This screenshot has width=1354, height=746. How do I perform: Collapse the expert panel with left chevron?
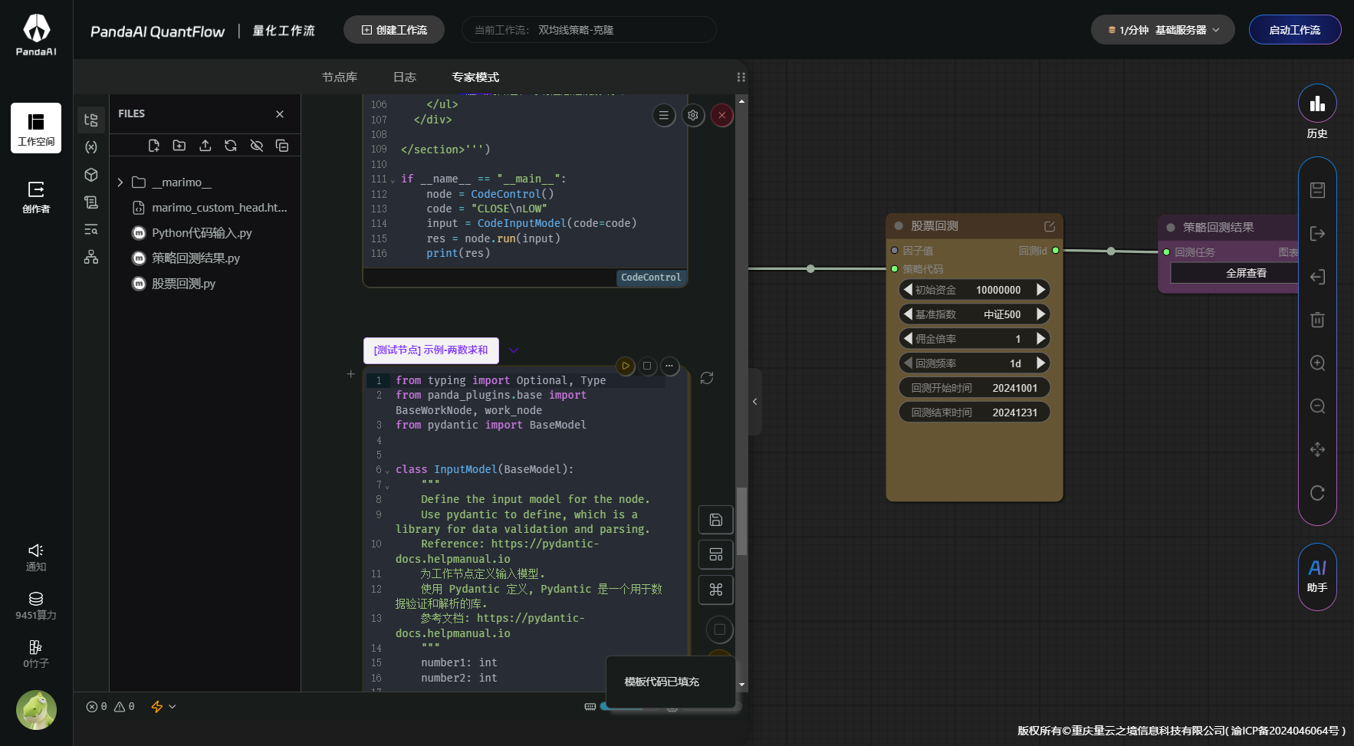pyautogui.click(x=755, y=402)
